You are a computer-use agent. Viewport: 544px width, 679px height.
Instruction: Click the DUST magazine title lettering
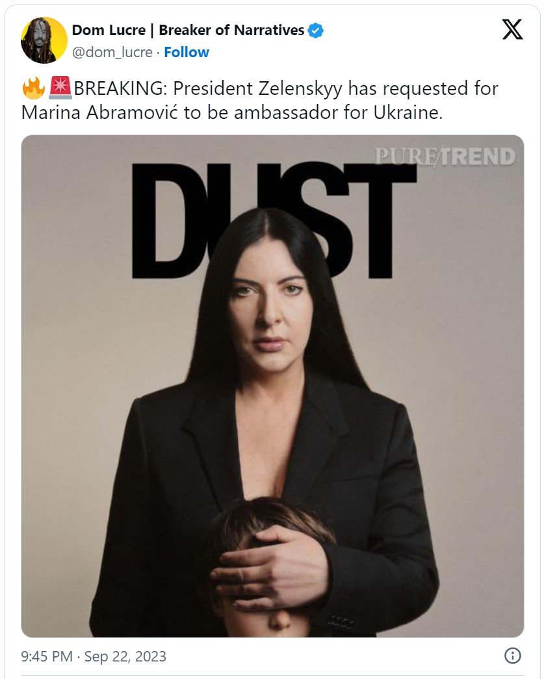(x=274, y=220)
